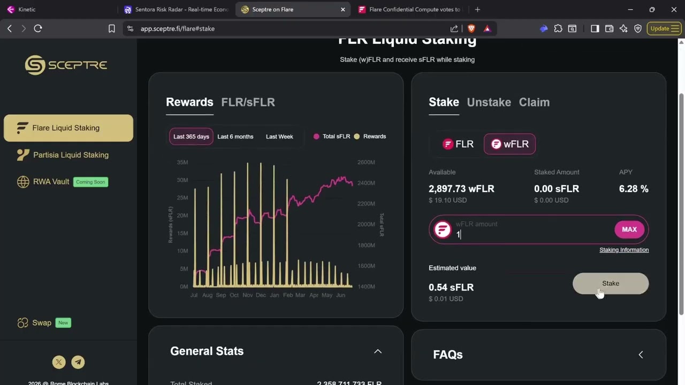Open the Brave Rewards triangle icon

point(487,28)
